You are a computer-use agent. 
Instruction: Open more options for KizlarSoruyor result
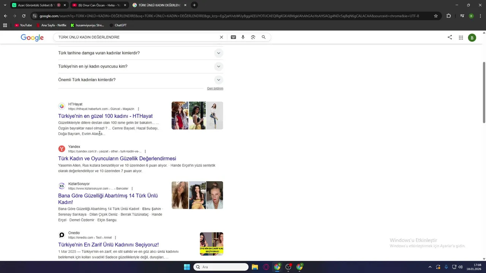[132, 189]
